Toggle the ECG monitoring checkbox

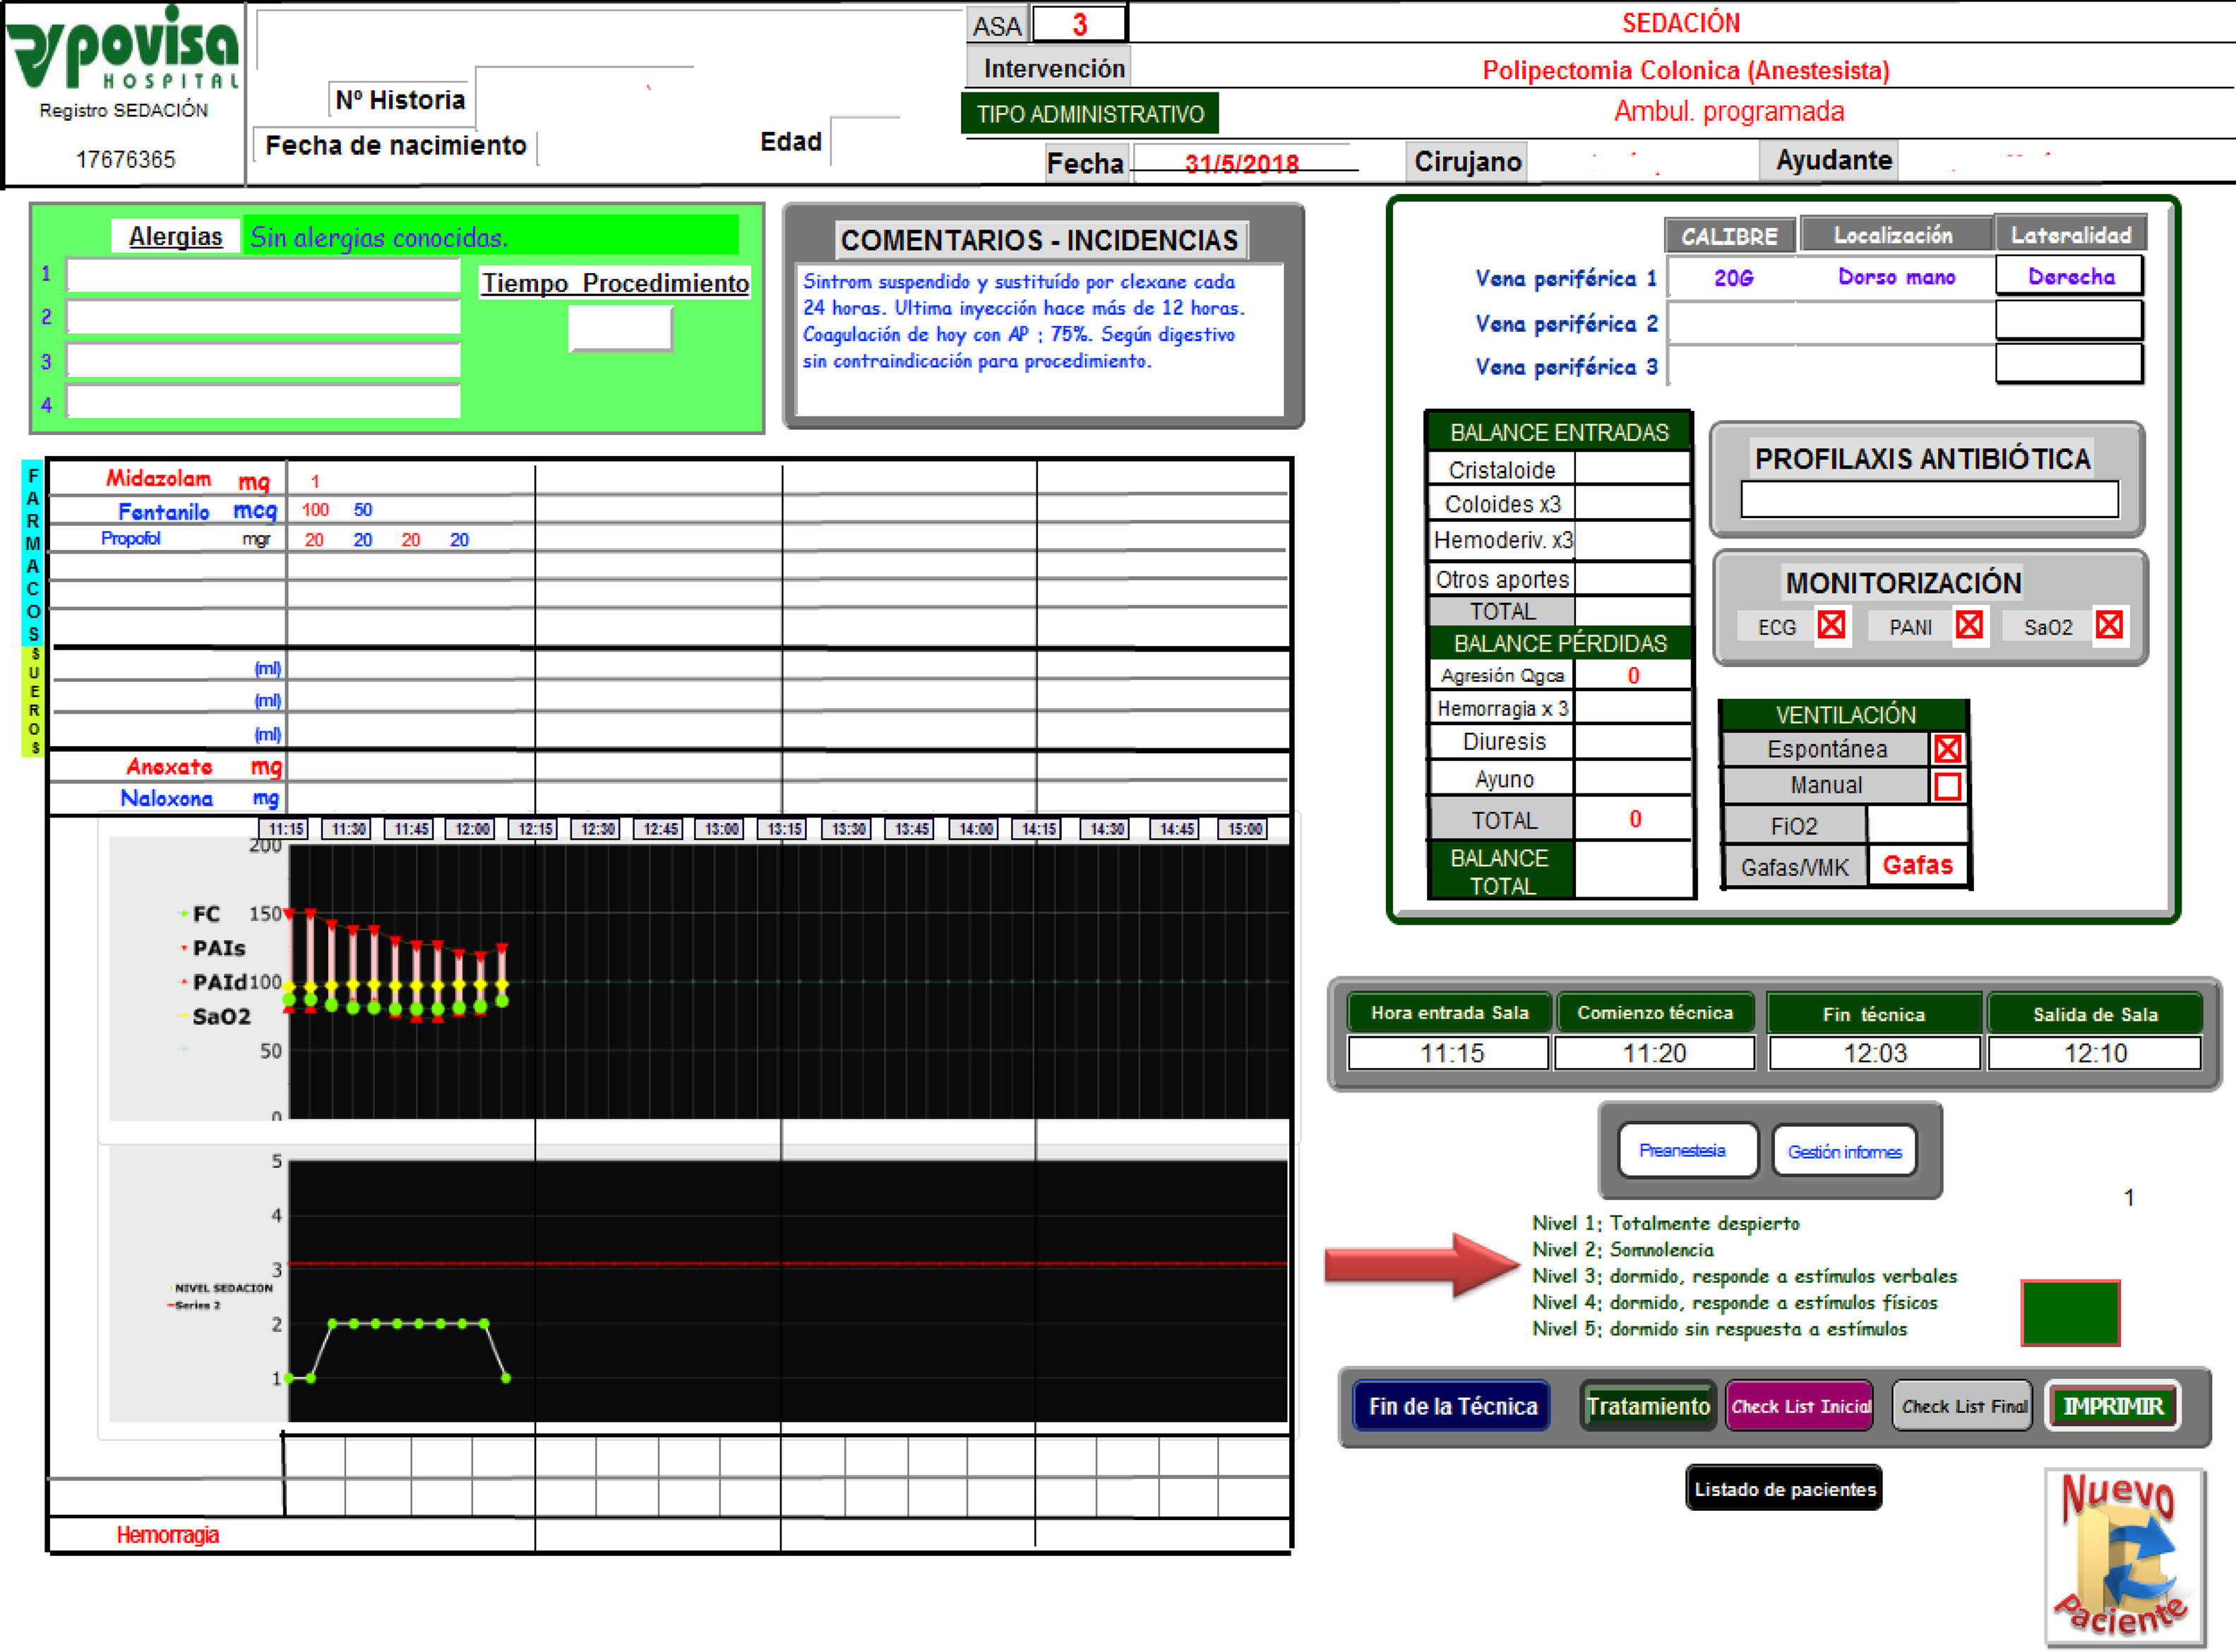pyautogui.click(x=1831, y=625)
